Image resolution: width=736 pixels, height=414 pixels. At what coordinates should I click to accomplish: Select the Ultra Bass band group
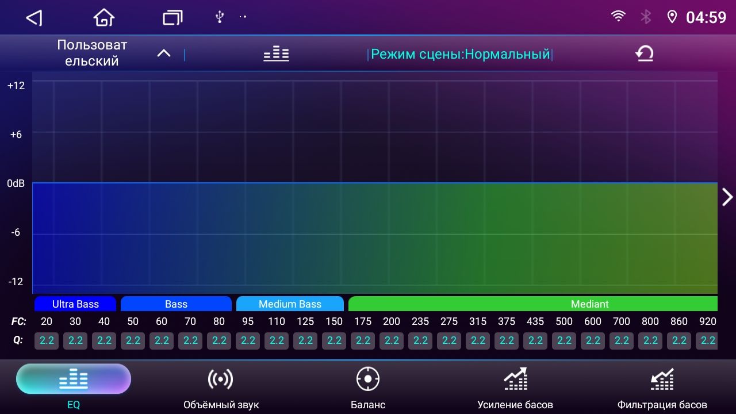pyautogui.click(x=75, y=304)
